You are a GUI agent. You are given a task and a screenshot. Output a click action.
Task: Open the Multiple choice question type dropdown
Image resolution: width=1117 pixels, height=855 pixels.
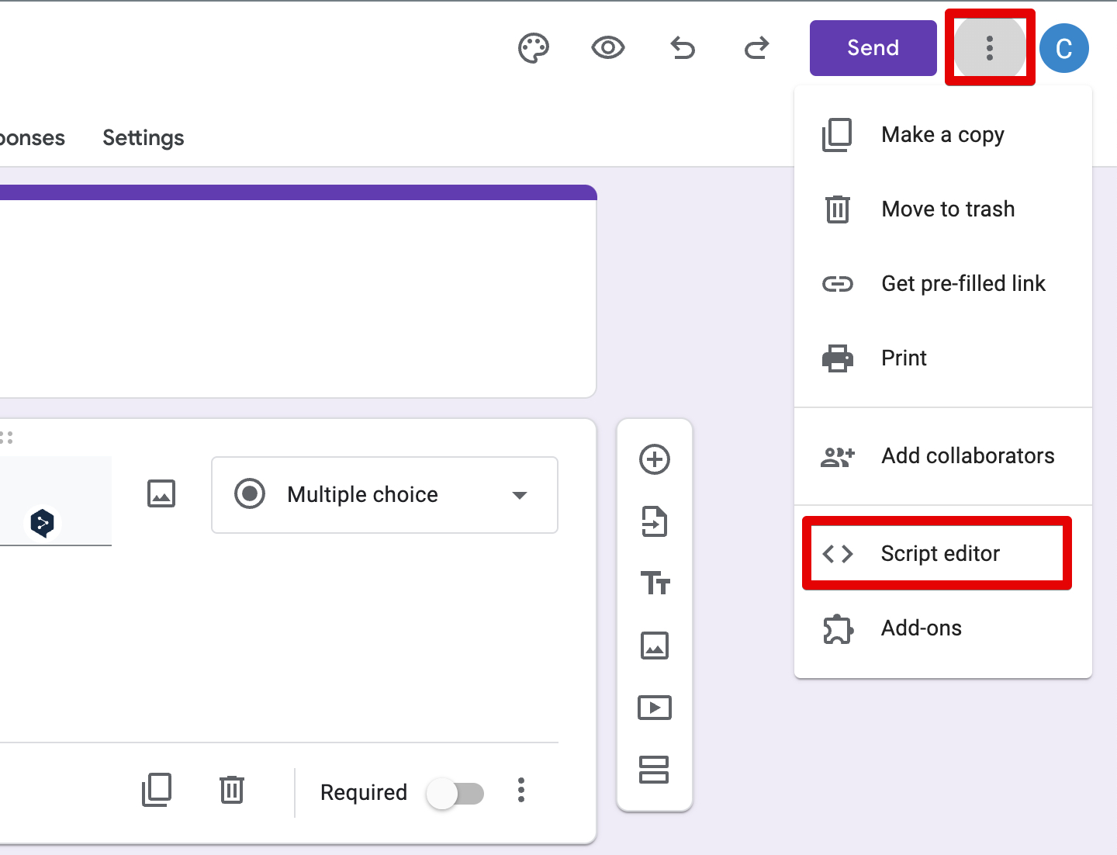click(384, 495)
